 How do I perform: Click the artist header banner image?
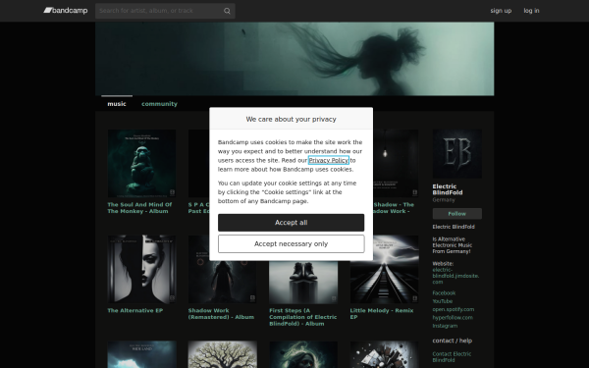294,59
